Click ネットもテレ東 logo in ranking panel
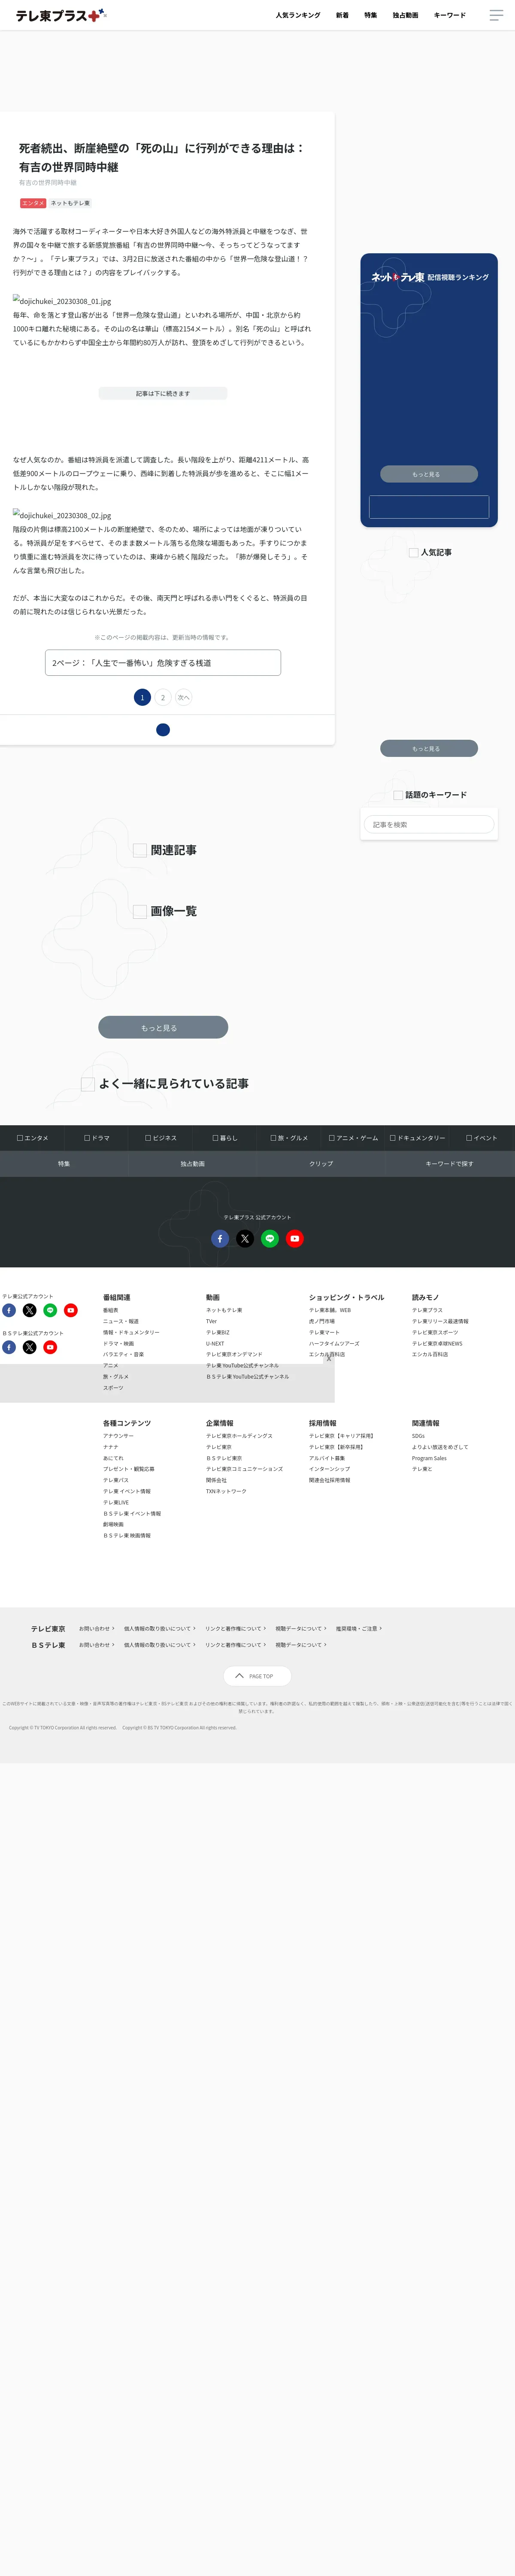Viewport: 515px width, 2576px height. click(x=398, y=277)
